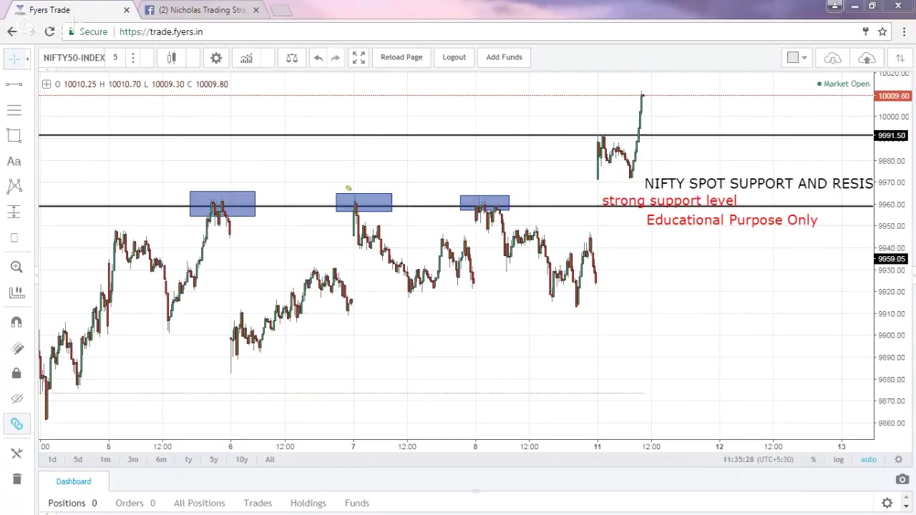Click the timezone clock 11:35:28 (UTC+5:30)

coord(759,459)
